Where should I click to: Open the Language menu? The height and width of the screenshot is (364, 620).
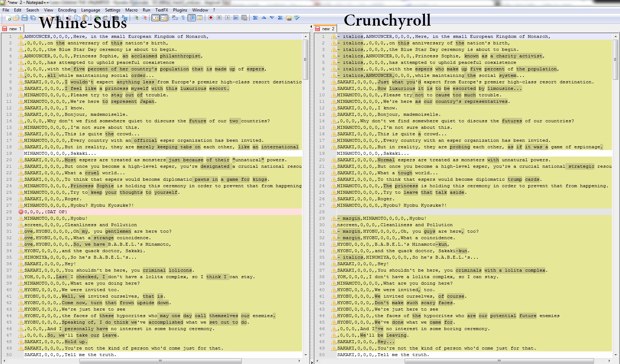tap(91, 10)
